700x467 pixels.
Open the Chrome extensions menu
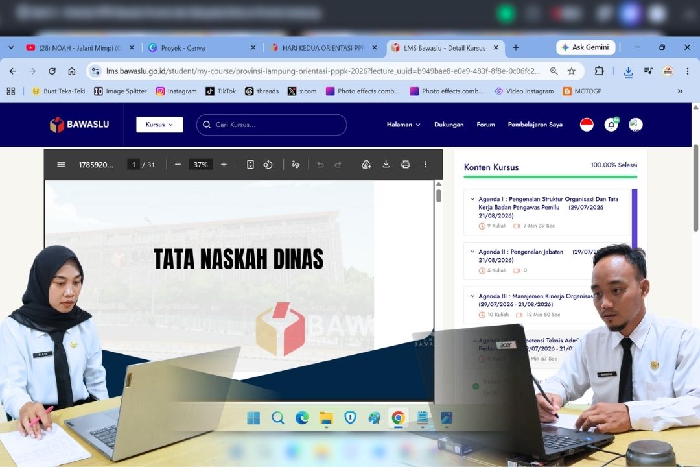pyautogui.click(x=599, y=71)
